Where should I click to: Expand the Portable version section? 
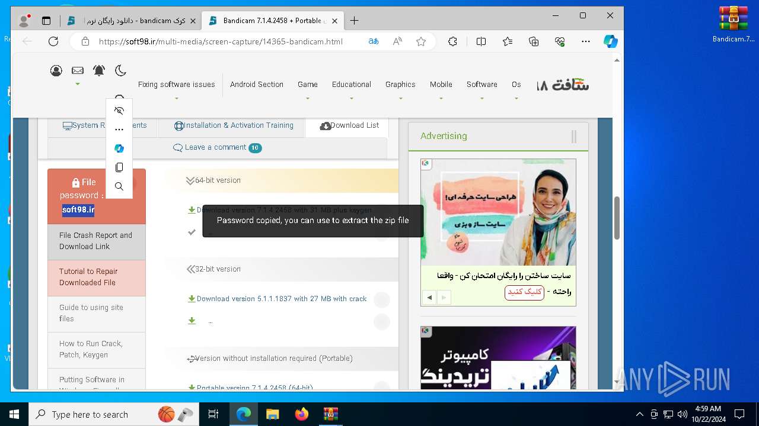click(281, 359)
